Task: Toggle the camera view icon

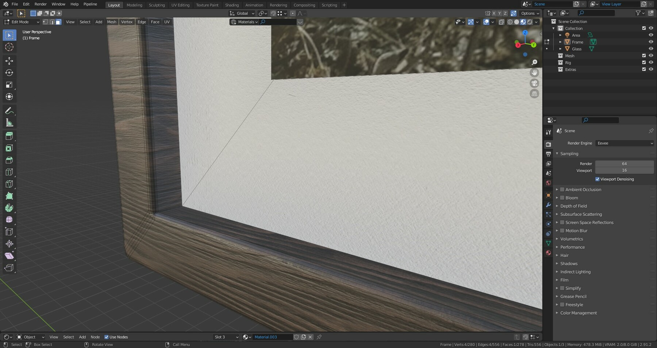Action: coord(534,83)
